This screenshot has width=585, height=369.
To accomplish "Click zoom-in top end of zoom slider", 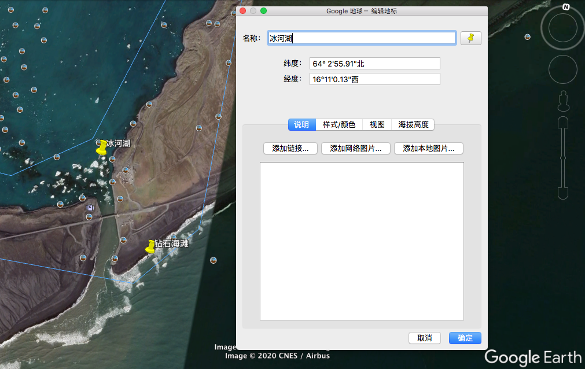I will click(x=563, y=123).
